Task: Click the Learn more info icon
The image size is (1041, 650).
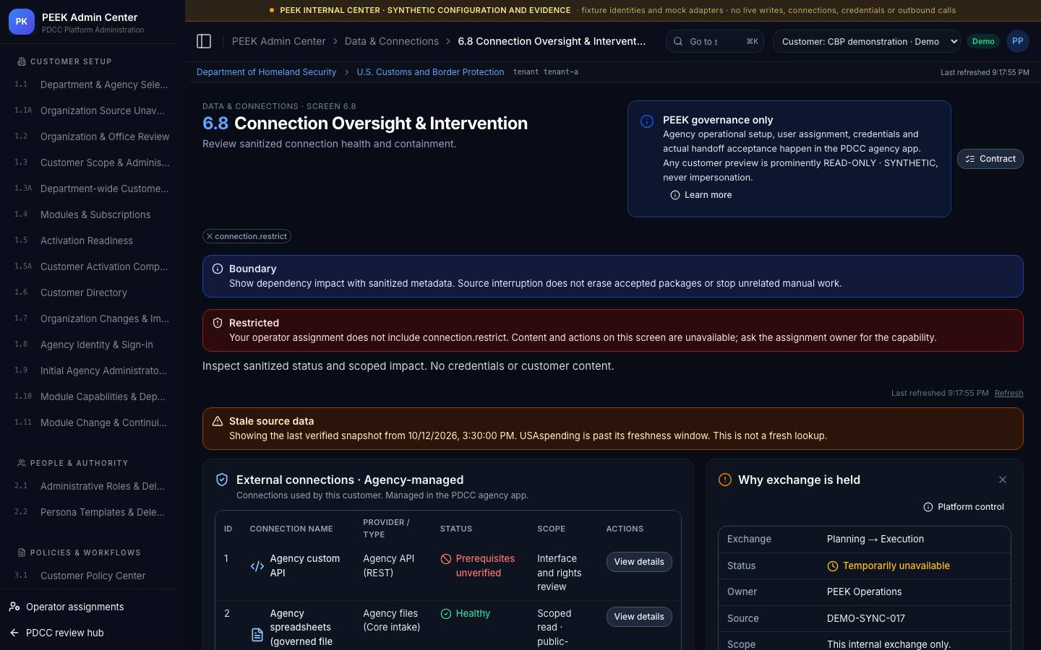Action: (675, 195)
